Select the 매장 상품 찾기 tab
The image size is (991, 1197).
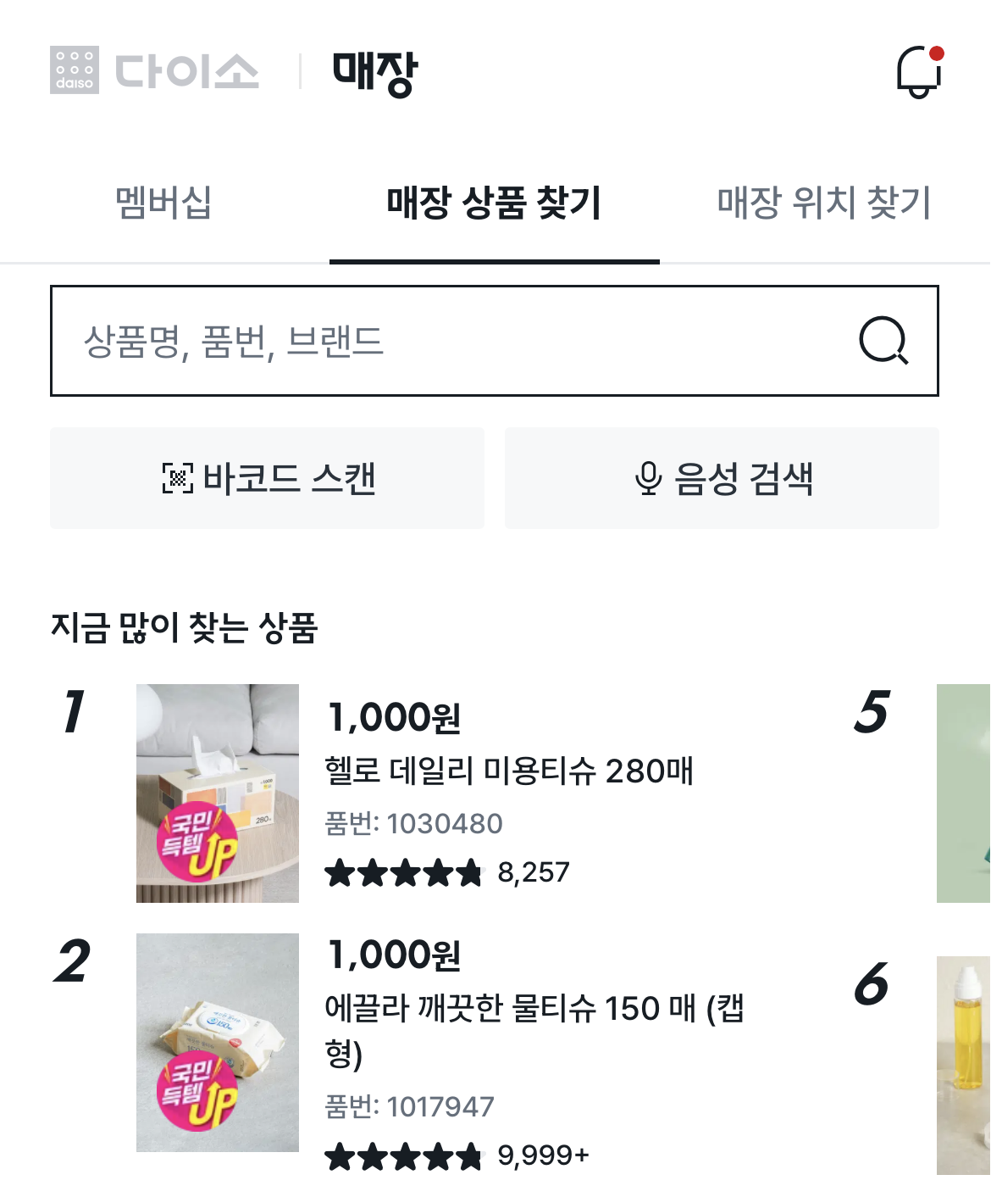[x=494, y=203]
